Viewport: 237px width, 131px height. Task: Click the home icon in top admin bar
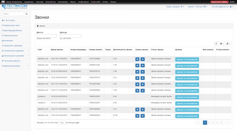pos(3,2)
